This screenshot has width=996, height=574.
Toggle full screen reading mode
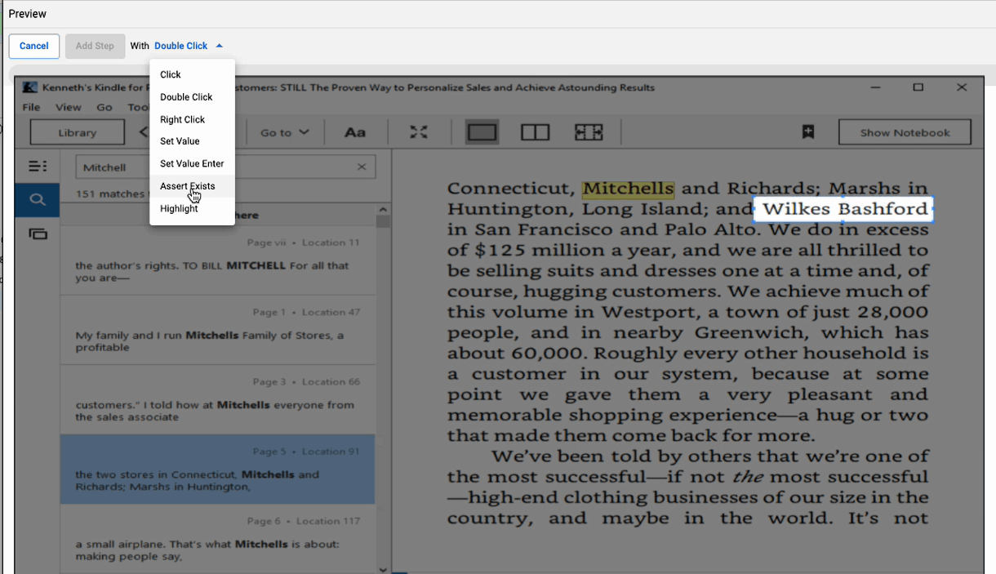tap(419, 132)
